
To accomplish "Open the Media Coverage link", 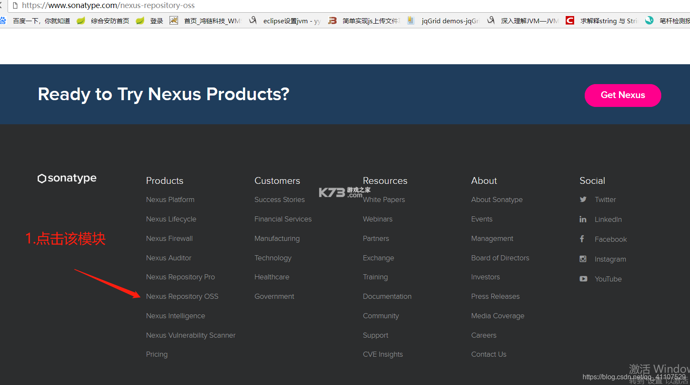I will point(498,316).
